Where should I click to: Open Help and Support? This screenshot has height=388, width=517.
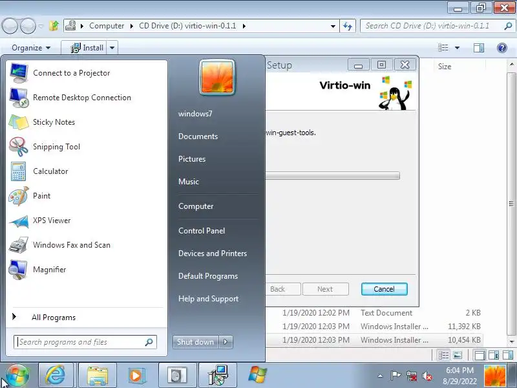tap(208, 299)
